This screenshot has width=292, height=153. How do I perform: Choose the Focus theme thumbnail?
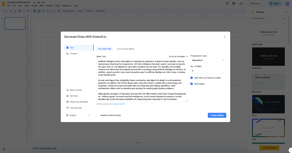point(268,104)
